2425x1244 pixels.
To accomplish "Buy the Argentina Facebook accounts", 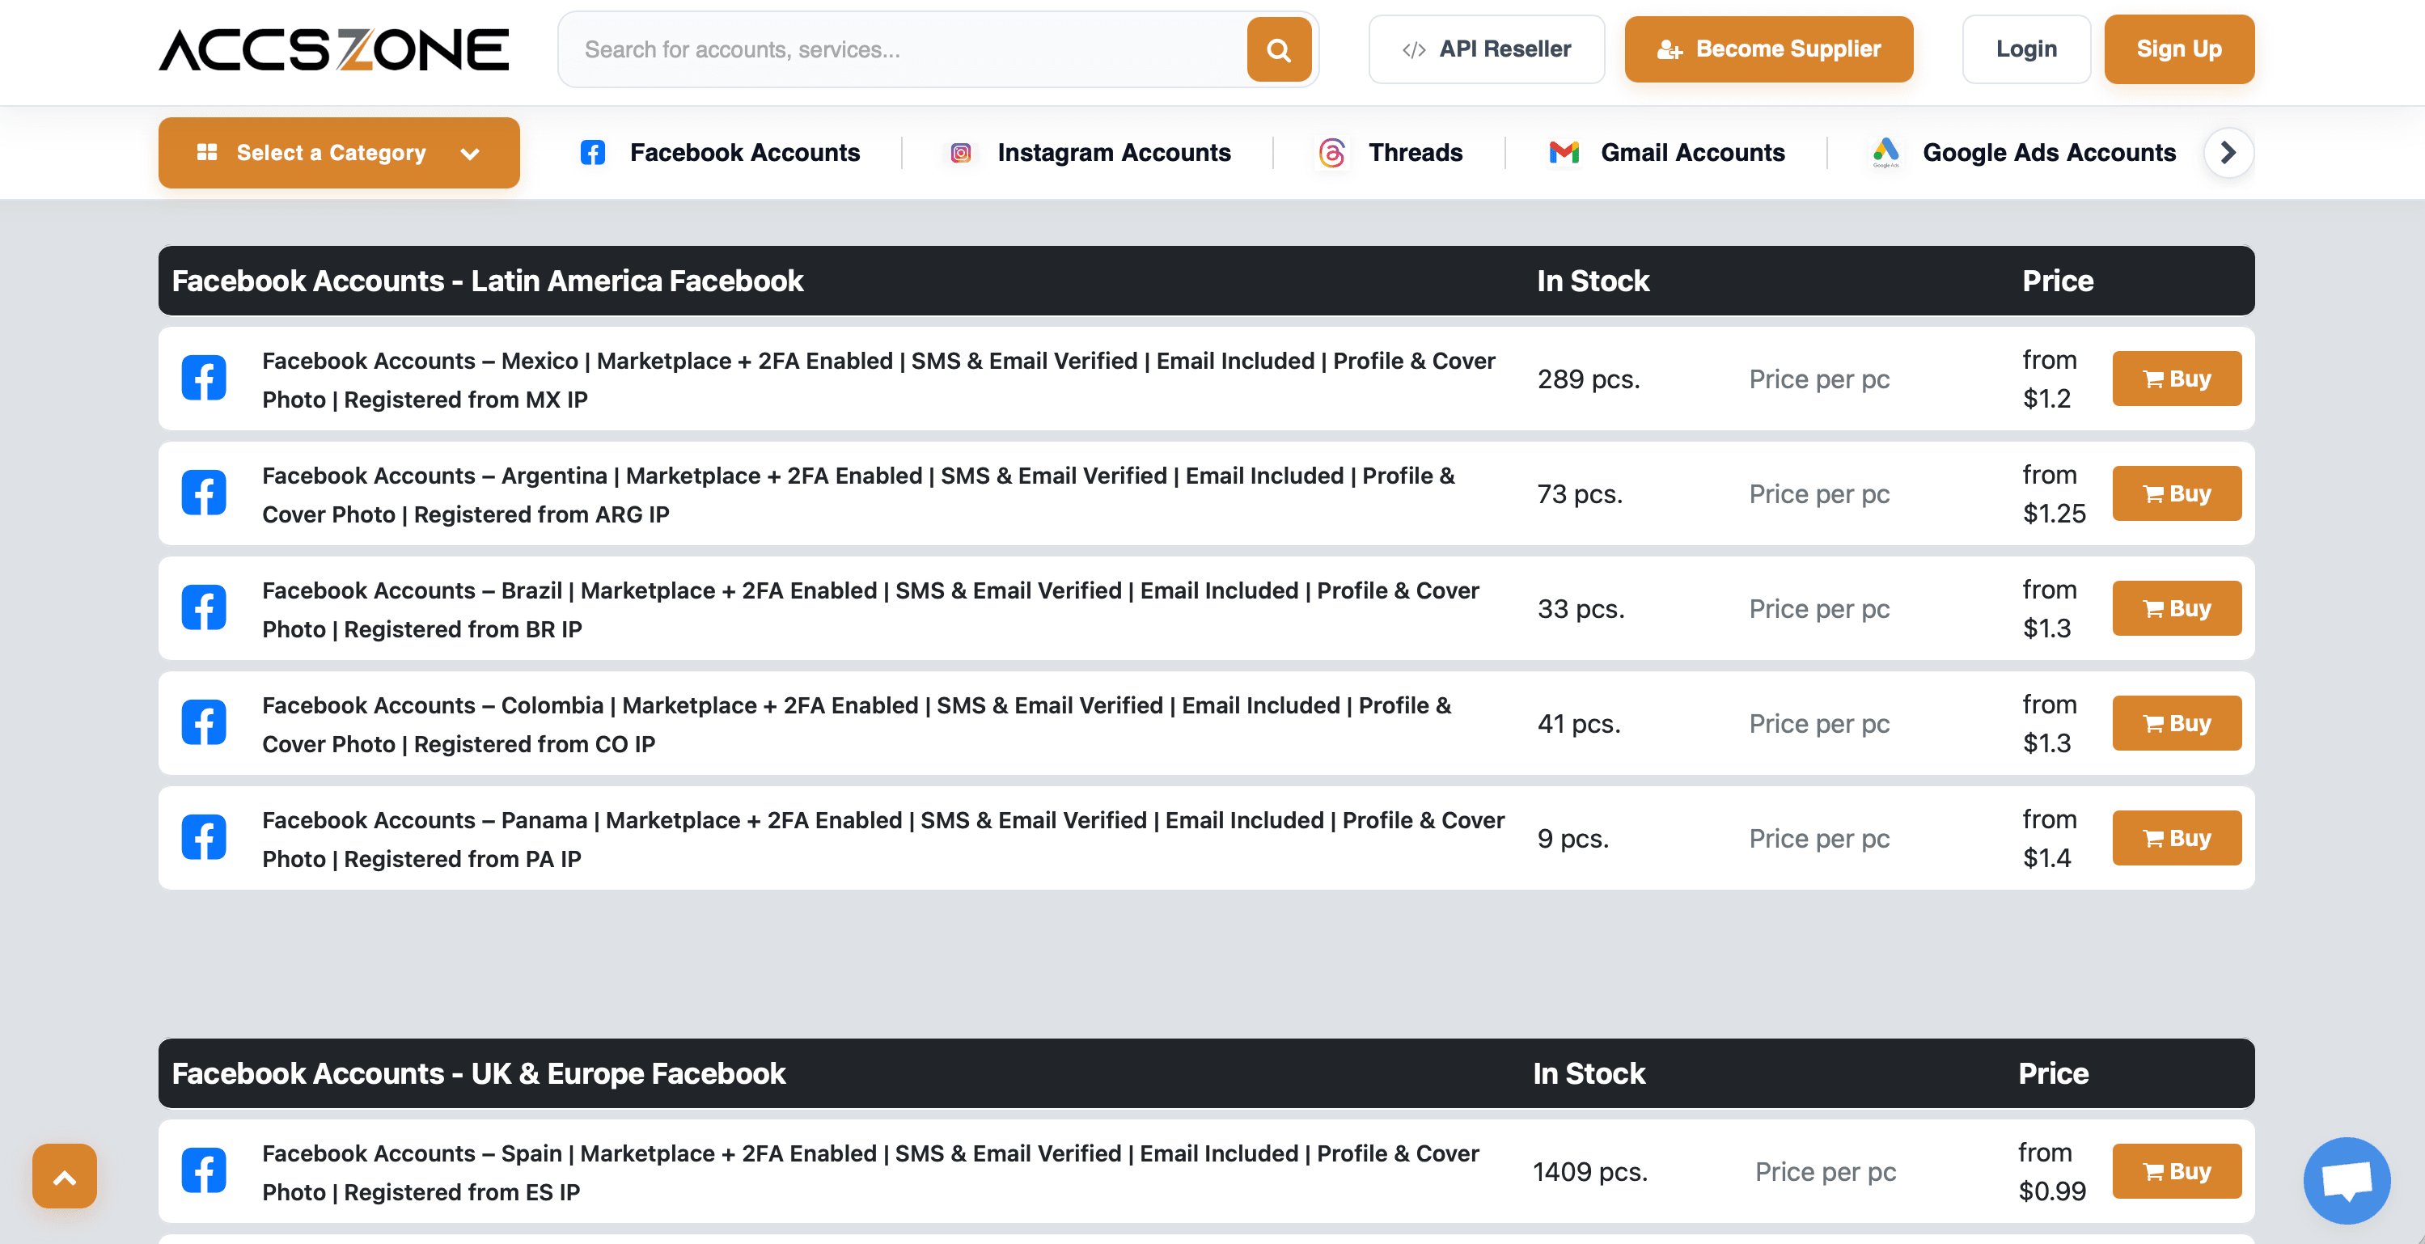I will click(x=2177, y=493).
